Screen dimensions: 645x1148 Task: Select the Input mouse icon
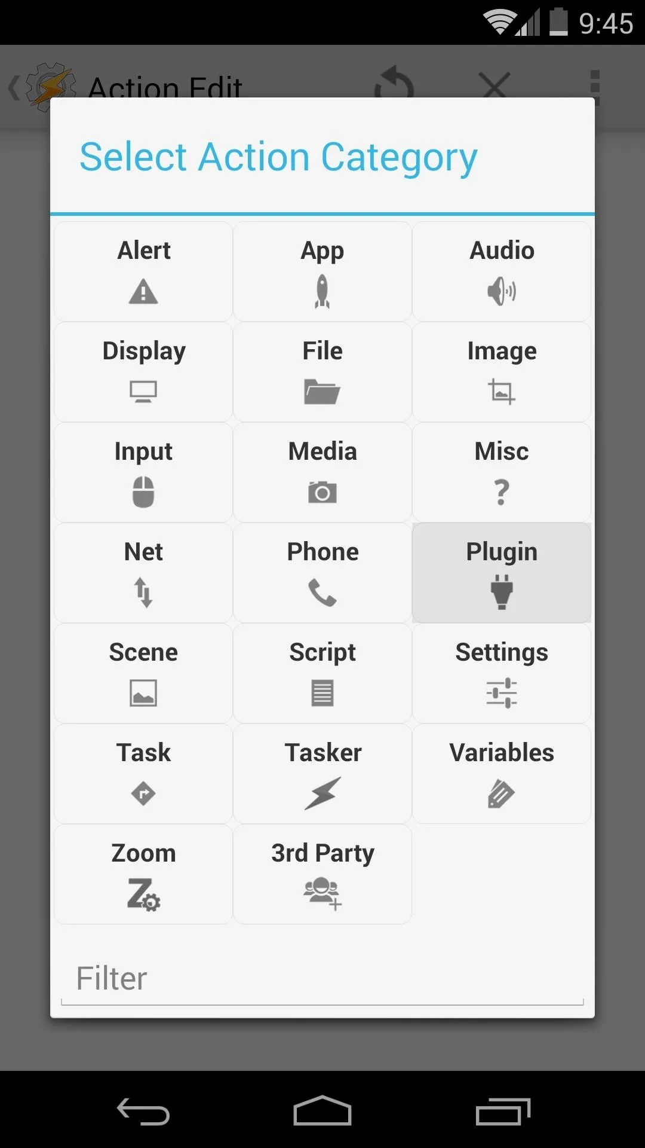click(143, 492)
